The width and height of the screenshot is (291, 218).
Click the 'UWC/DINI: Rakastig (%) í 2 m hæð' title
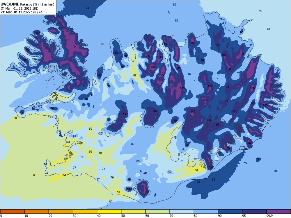(27, 4)
